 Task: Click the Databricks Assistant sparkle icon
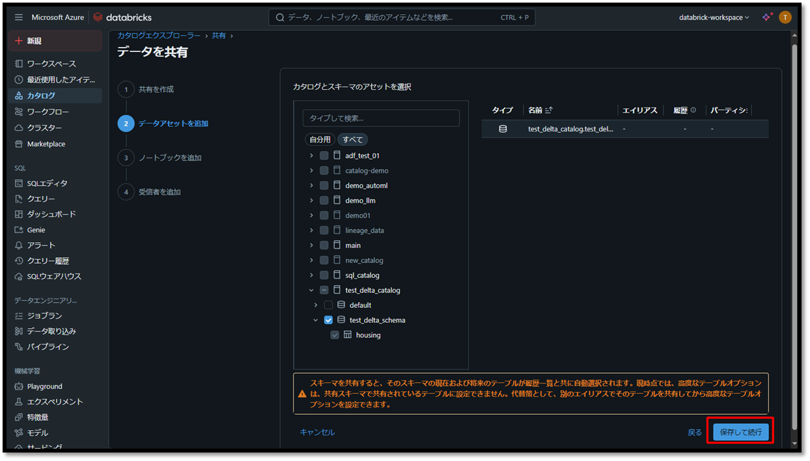pos(766,18)
